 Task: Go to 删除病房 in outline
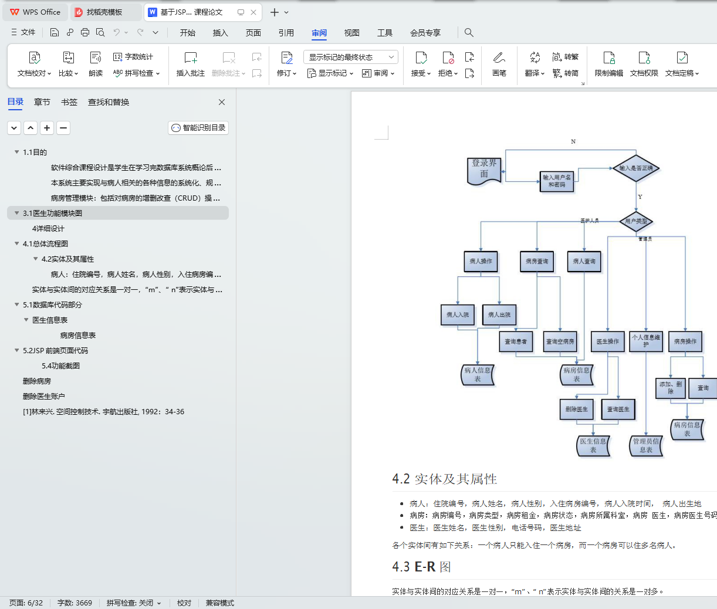(x=37, y=381)
